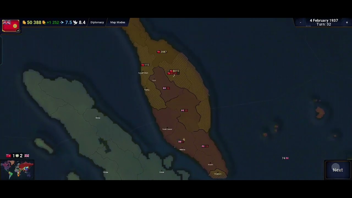This screenshot has height=198, width=352.
Task: Click the Skudai city label
Action: pyautogui.click(x=210, y=164)
